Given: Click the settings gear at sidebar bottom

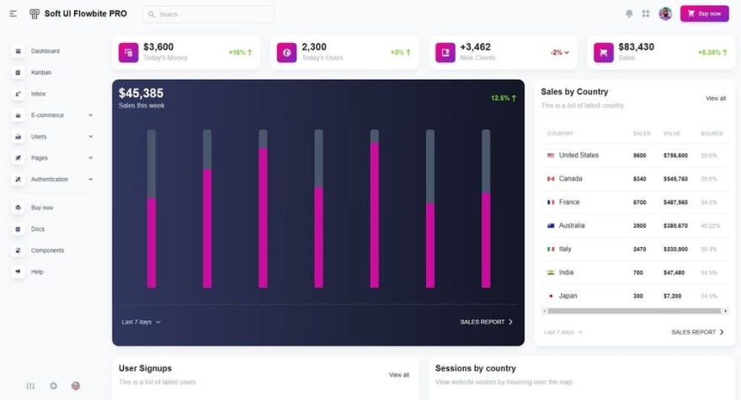Looking at the screenshot, I should (53, 386).
